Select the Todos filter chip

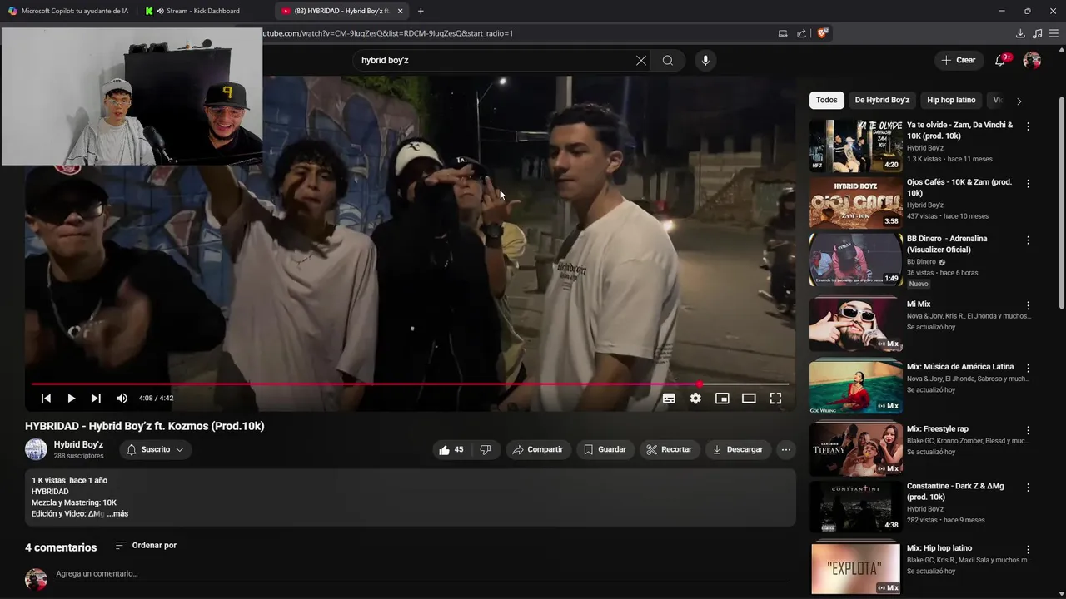pos(827,100)
